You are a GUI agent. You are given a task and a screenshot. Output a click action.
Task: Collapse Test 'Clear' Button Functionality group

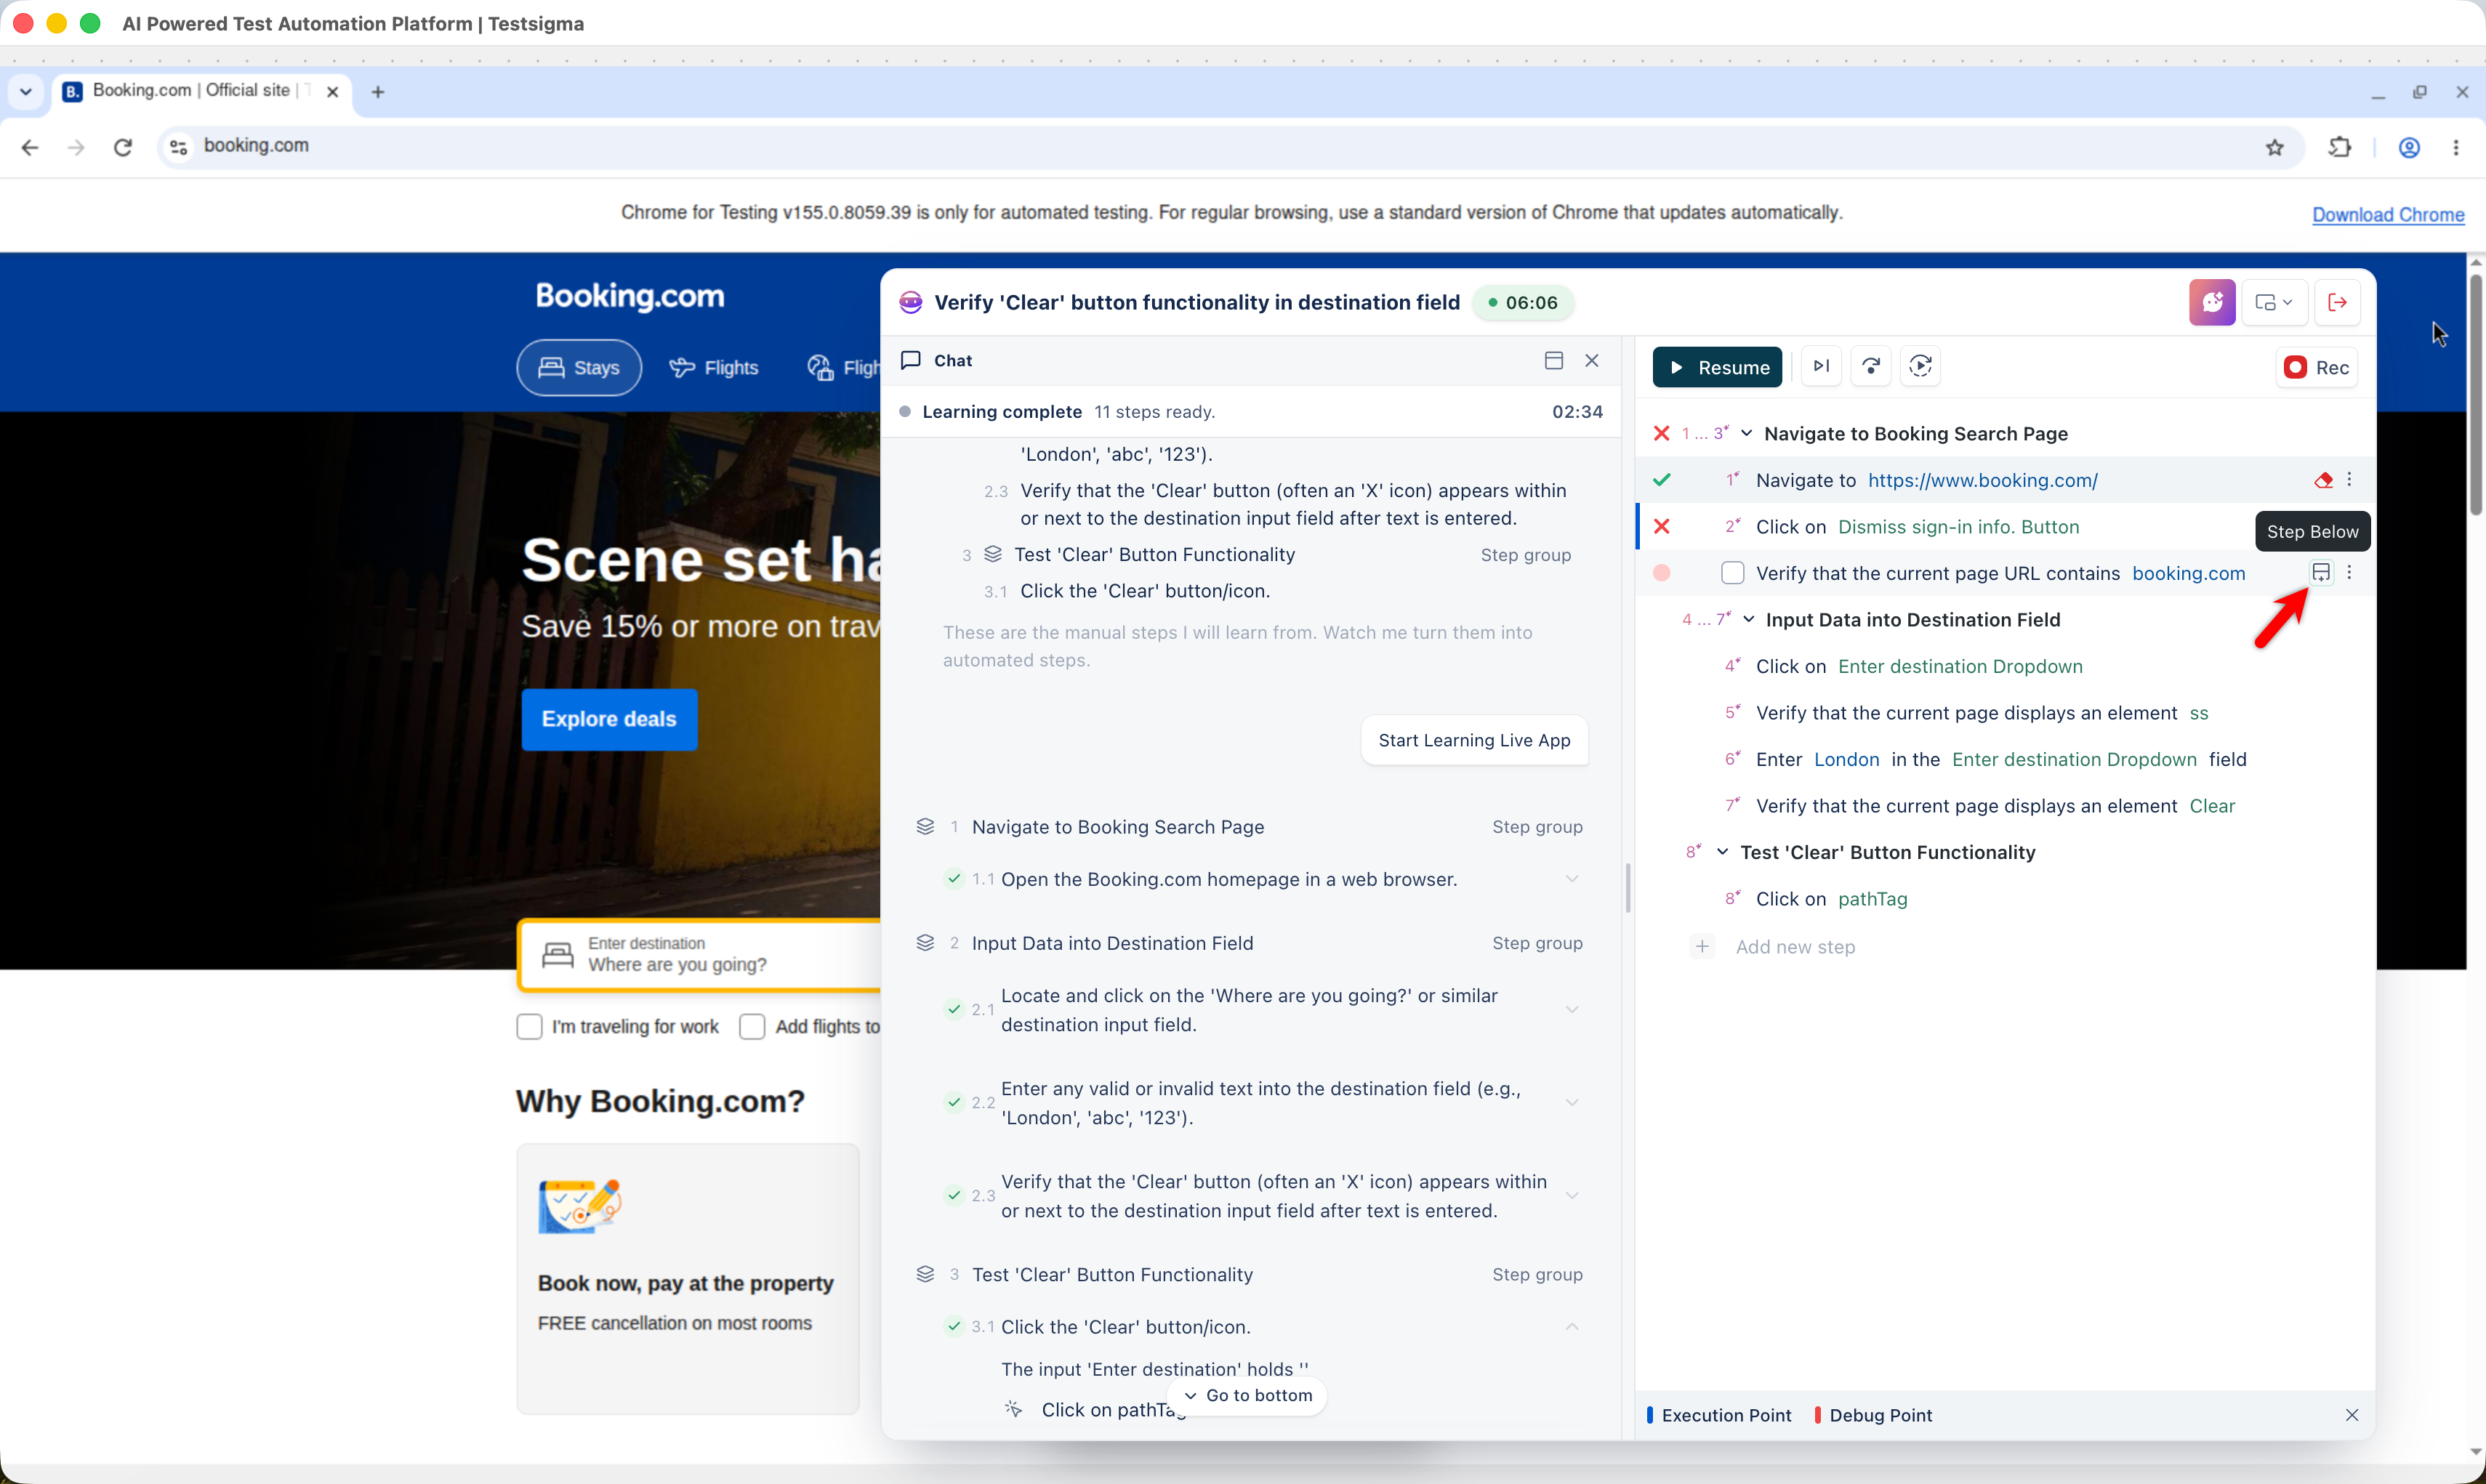[1722, 852]
